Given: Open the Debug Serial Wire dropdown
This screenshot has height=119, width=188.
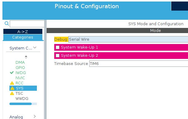Looking at the screenshot, I should click(128, 39).
